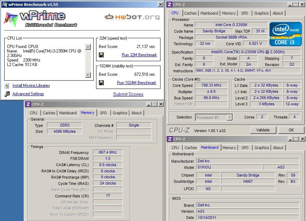Click the Code Name value Sandy Bridge
306x221 pixels.
click(214, 31)
